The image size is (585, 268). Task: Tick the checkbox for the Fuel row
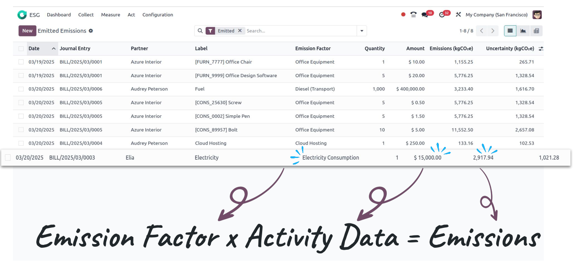(21, 89)
